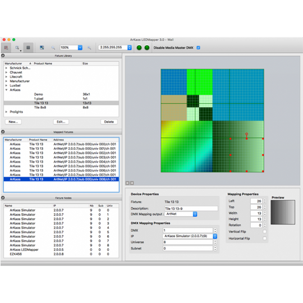303x303 pixels.
Task: Select the ArKaos LEDMapper node 2.0.0.5
Action: point(61,250)
